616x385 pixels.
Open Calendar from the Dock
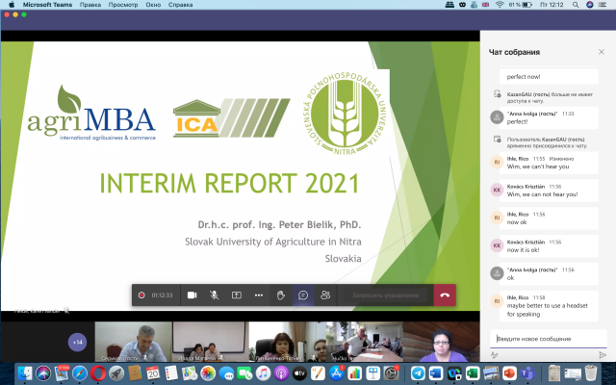153,373
